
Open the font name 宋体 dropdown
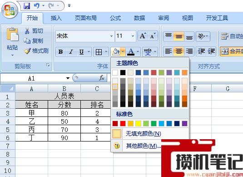click(x=111, y=36)
